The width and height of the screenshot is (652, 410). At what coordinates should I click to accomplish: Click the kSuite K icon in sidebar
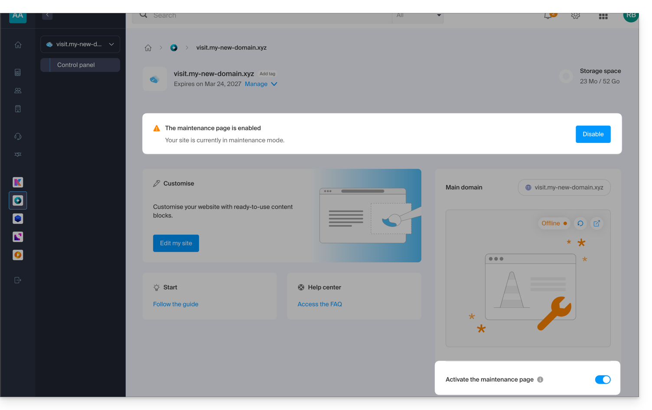click(x=18, y=182)
